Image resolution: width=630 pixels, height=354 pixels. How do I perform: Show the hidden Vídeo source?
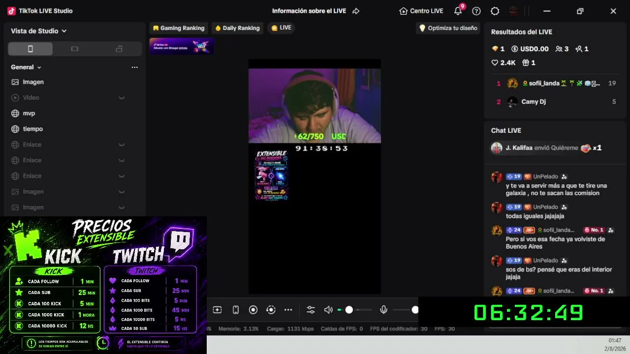[x=122, y=98]
